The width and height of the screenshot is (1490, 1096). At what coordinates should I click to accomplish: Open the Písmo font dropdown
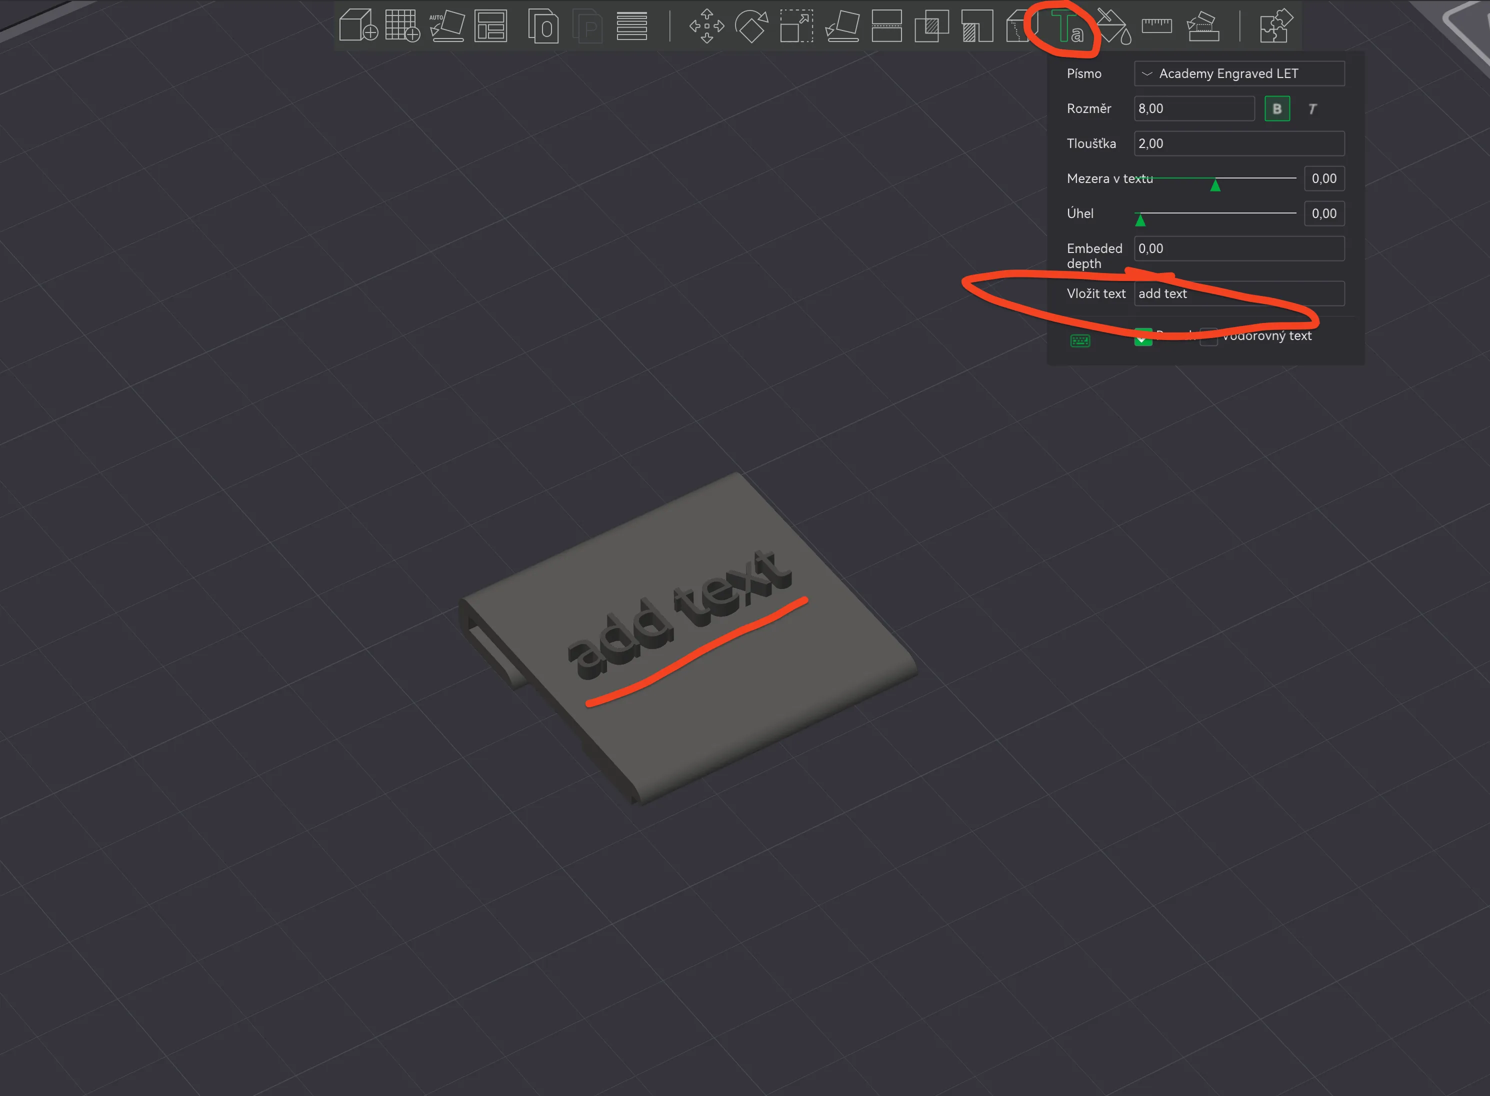point(1239,73)
